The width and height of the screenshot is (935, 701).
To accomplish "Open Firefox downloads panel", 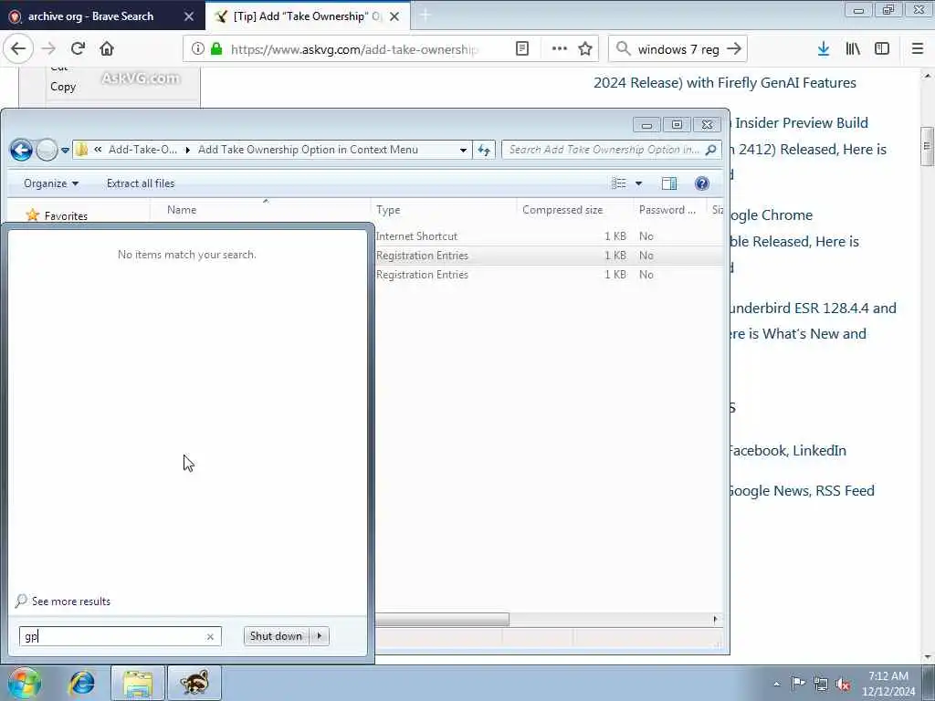I will click(824, 49).
